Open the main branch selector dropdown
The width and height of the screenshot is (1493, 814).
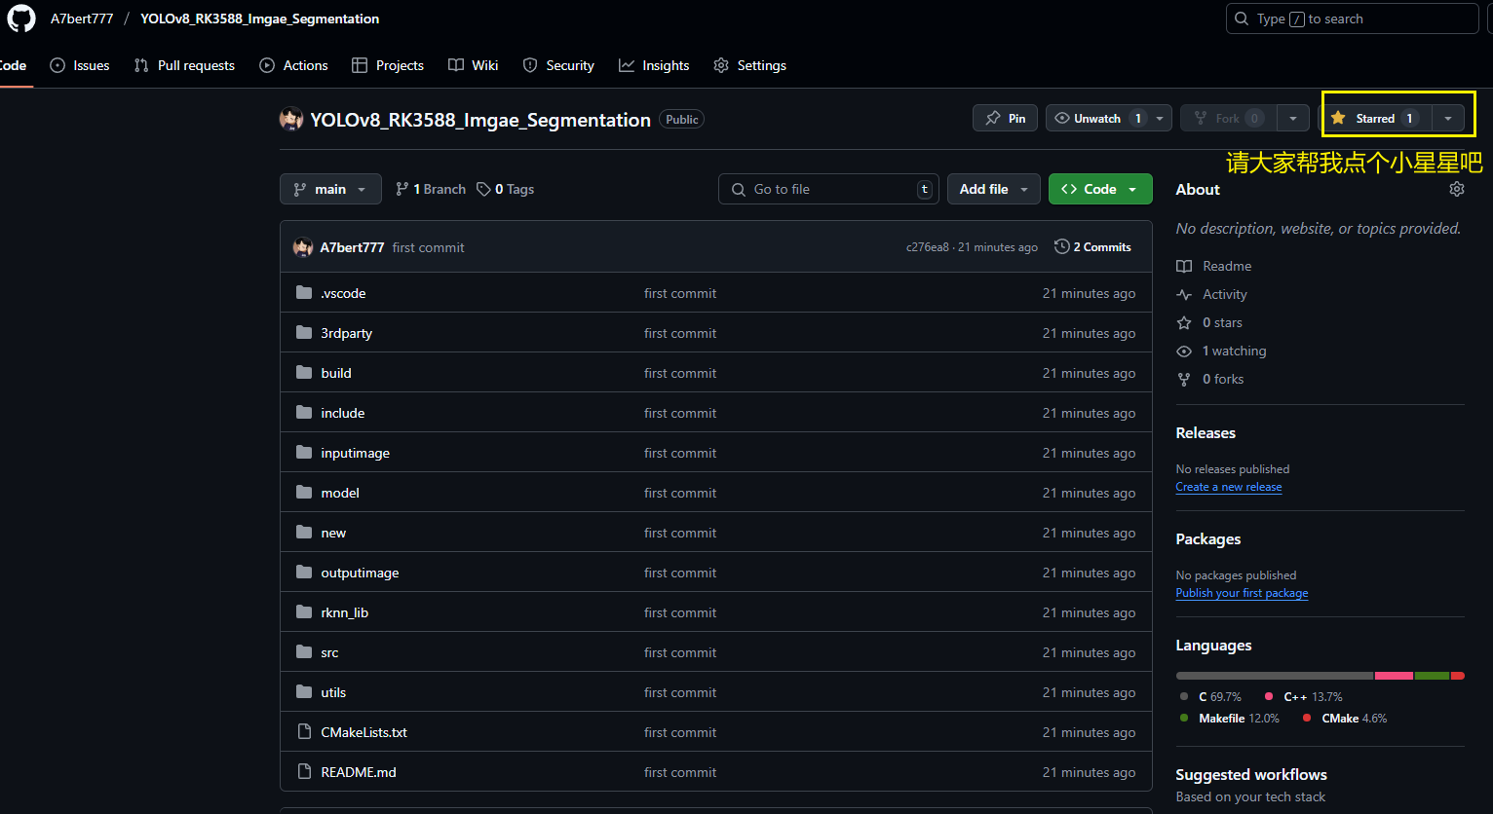click(329, 189)
